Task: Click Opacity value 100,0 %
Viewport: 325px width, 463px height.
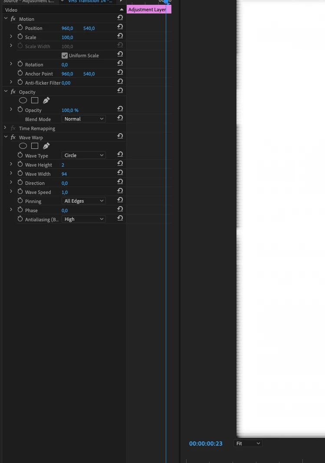Action: click(70, 110)
